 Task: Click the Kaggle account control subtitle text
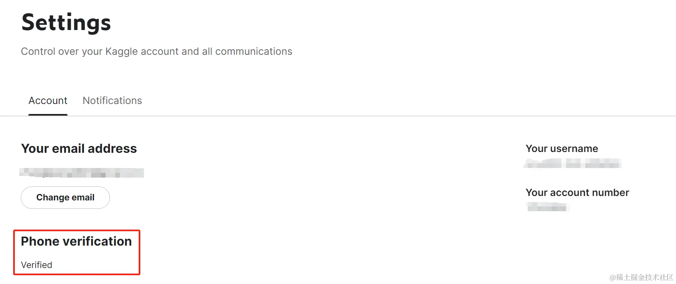(x=156, y=51)
